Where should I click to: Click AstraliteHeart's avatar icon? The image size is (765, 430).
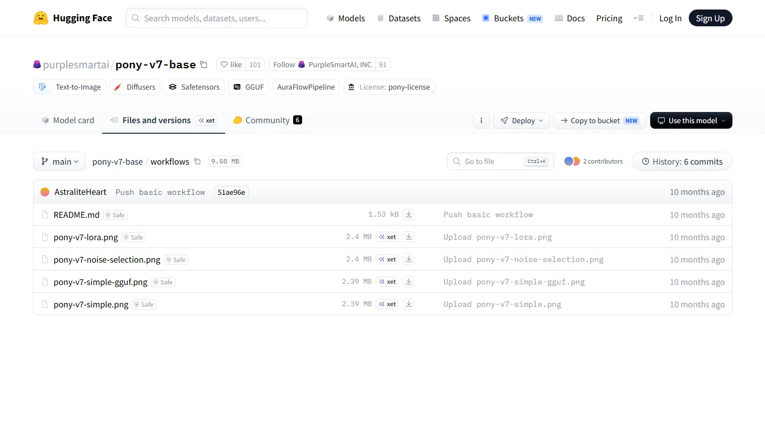(x=45, y=192)
